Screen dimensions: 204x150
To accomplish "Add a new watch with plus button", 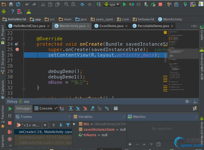I will [x=130, y=144].
